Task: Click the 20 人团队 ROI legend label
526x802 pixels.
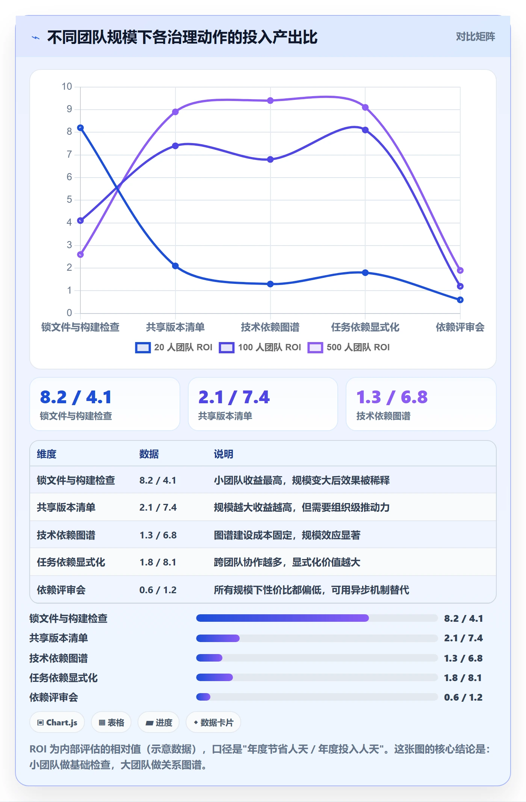Action: (x=183, y=347)
